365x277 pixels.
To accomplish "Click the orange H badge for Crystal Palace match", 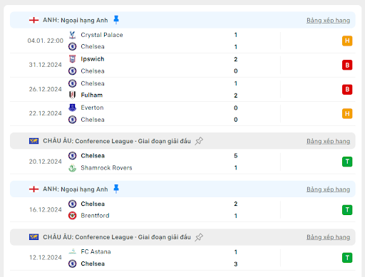I will tap(347, 41).
